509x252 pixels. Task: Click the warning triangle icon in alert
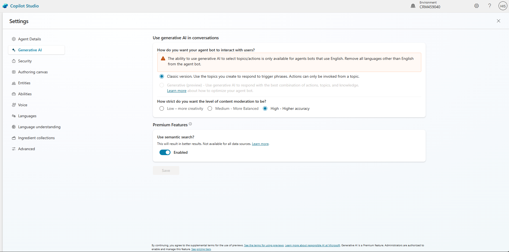click(163, 58)
